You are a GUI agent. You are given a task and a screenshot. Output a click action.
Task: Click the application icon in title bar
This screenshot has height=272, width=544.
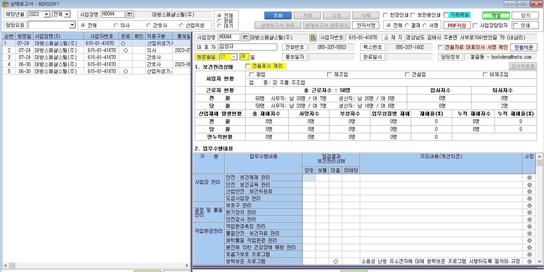[5, 3]
